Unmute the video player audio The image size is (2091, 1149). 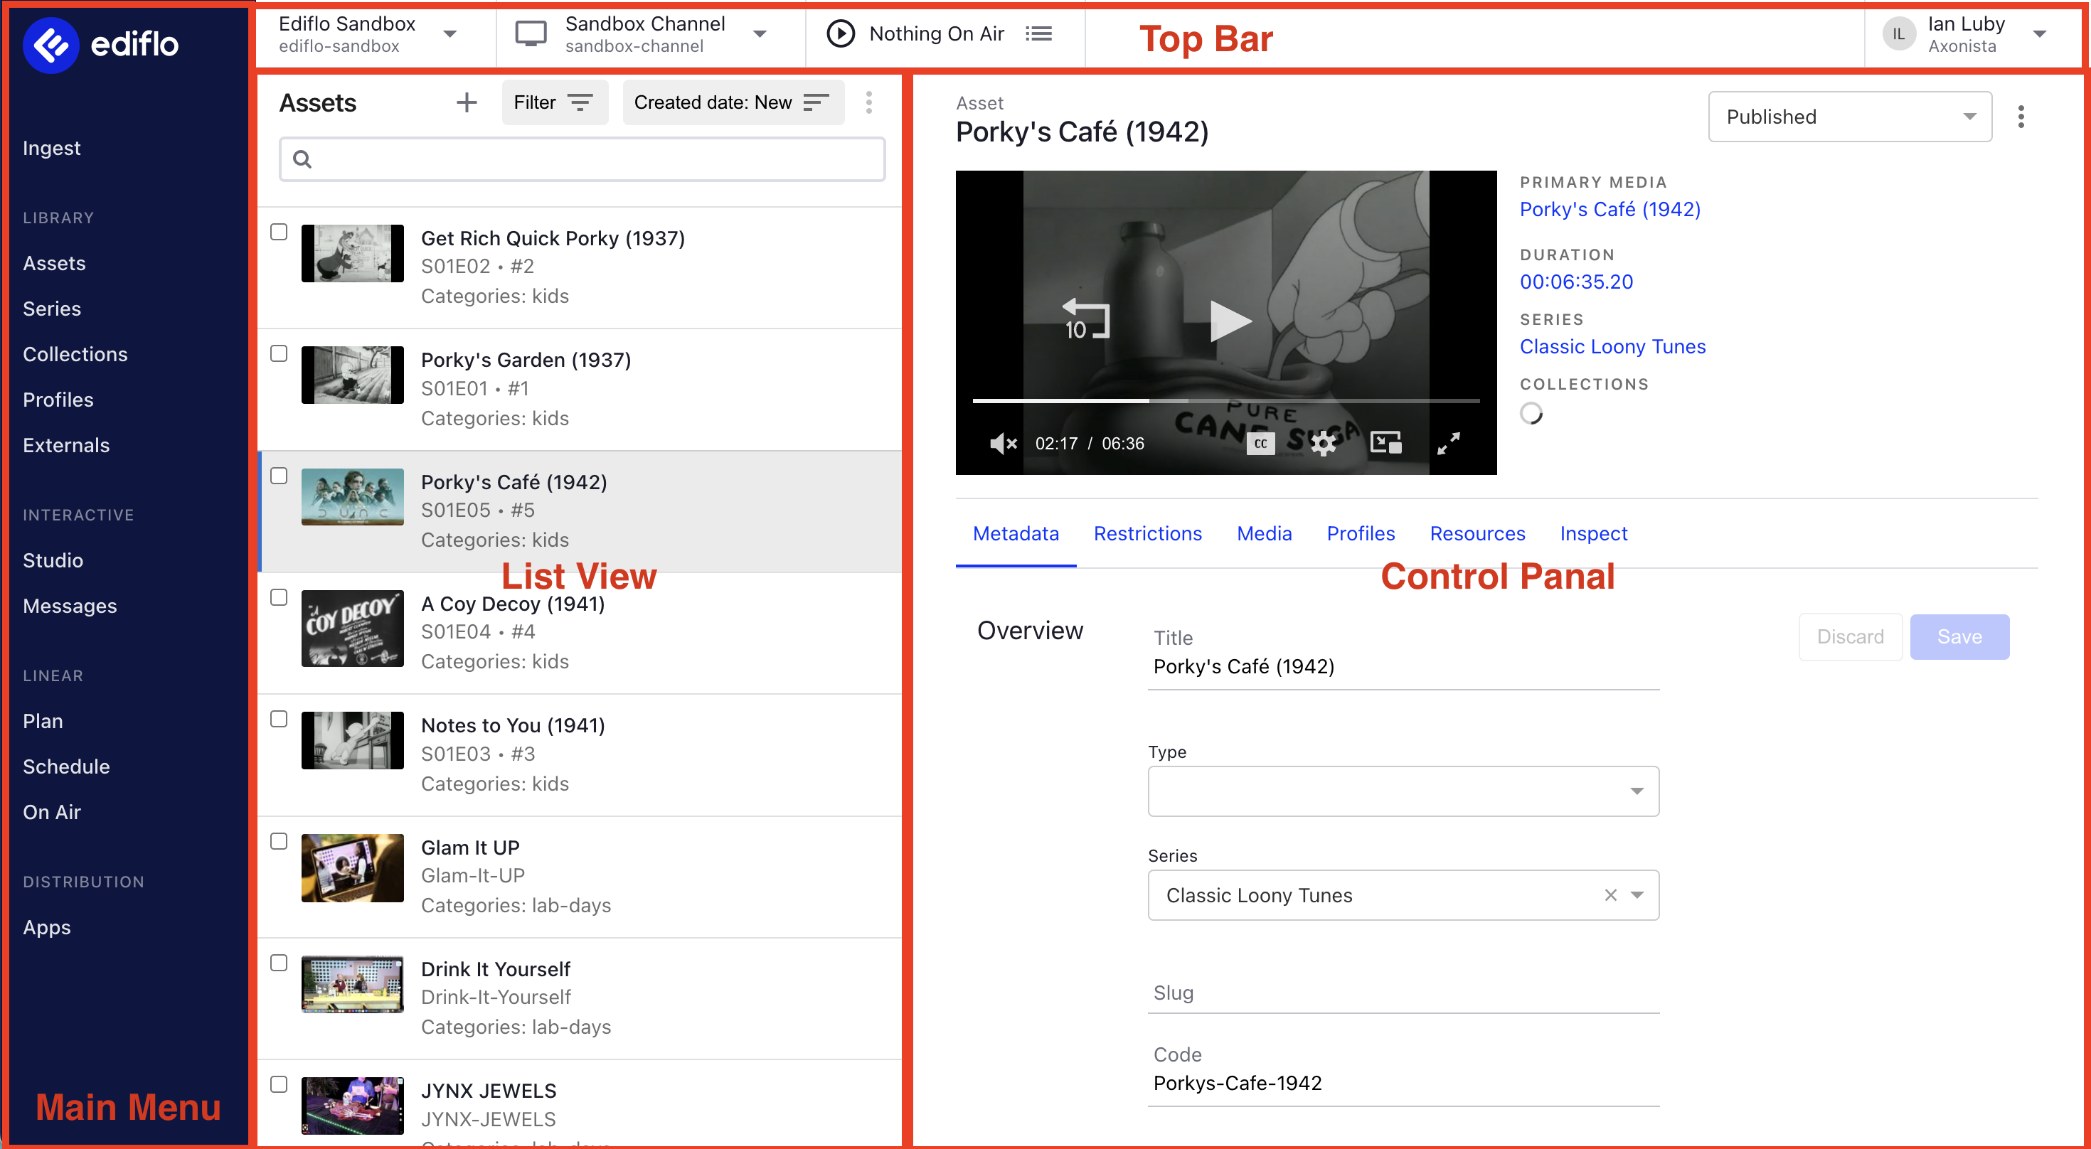pos(1004,443)
